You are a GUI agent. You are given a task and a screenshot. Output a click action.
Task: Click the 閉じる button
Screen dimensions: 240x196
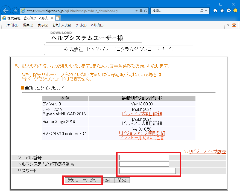122,180
